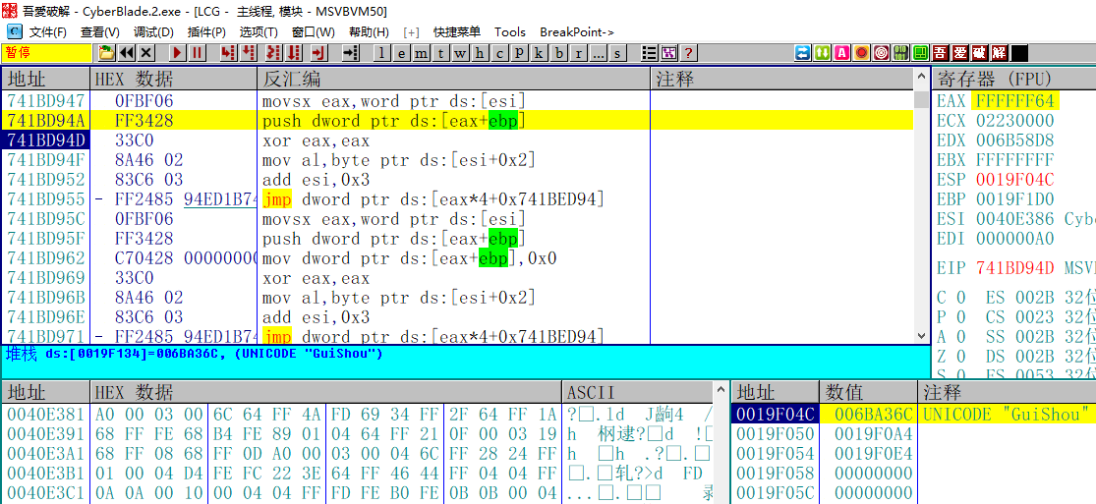Open the BreakPoint-> menu
The width and height of the screenshot is (1096, 504).
(577, 32)
